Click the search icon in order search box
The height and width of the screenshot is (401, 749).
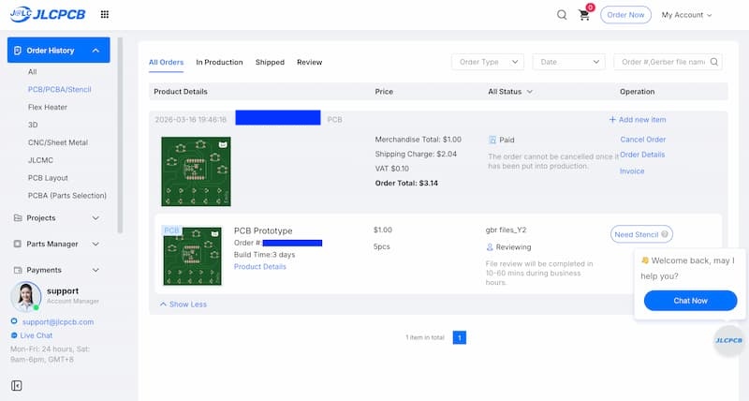(x=714, y=62)
